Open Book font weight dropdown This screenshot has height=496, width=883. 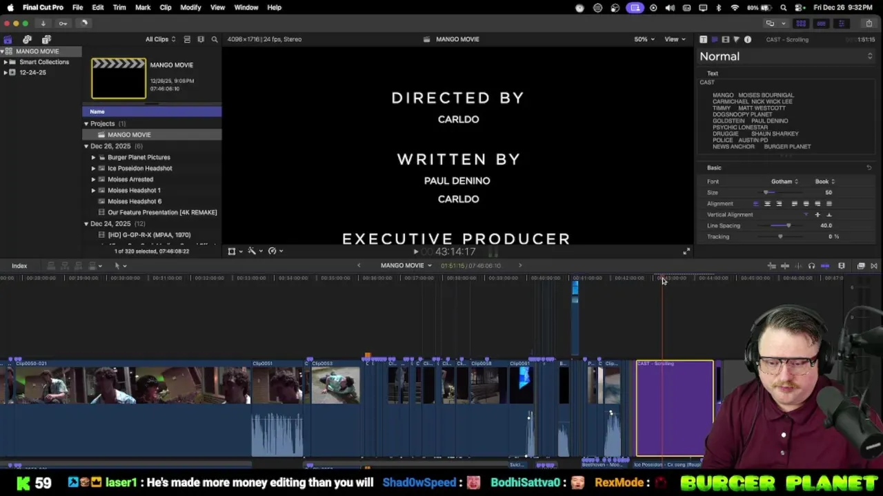pyautogui.click(x=825, y=182)
